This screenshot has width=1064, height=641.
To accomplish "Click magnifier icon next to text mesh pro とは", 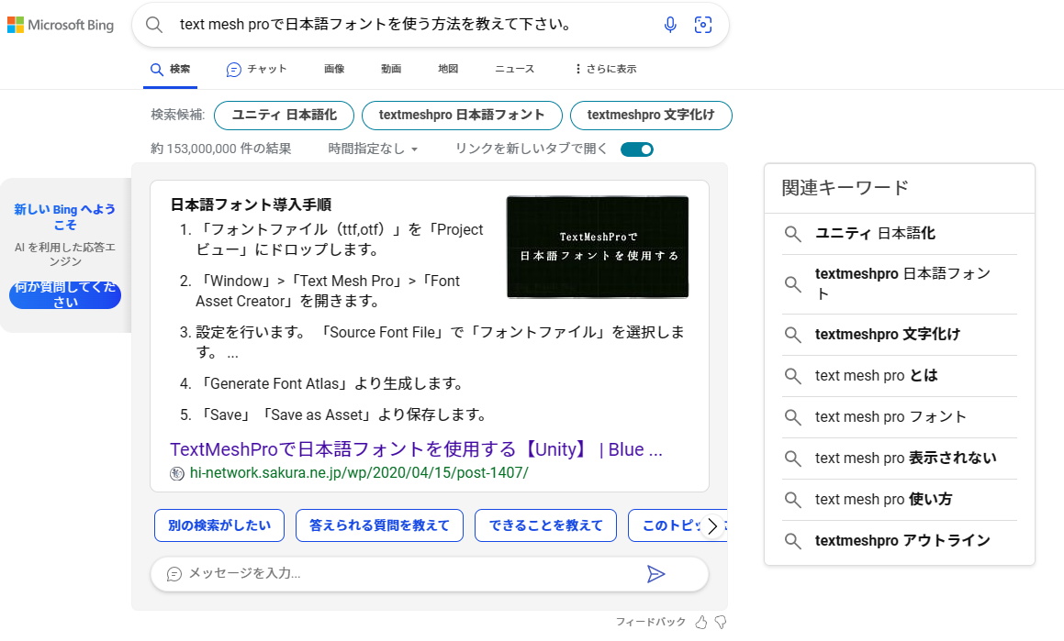I will pos(792,375).
